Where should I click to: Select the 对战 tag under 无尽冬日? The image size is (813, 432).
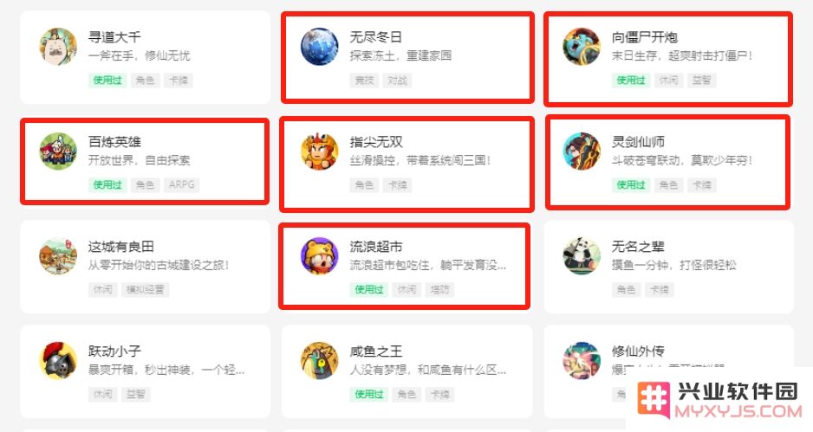[x=397, y=81]
